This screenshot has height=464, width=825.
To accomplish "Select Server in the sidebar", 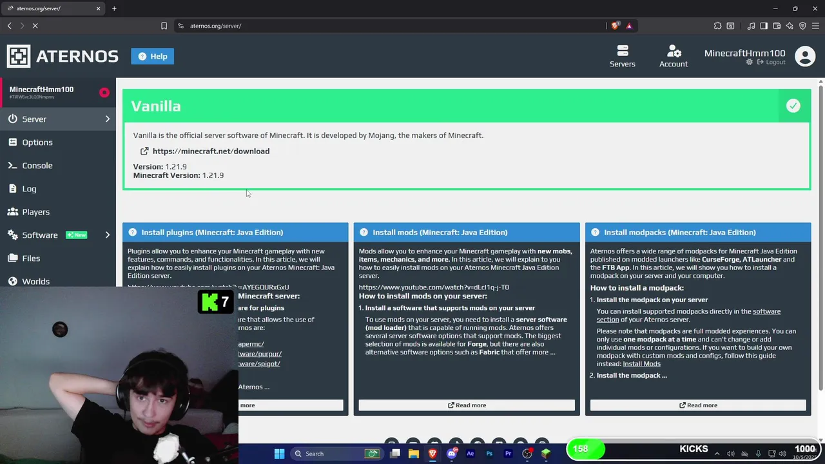I will (x=58, y=119).
